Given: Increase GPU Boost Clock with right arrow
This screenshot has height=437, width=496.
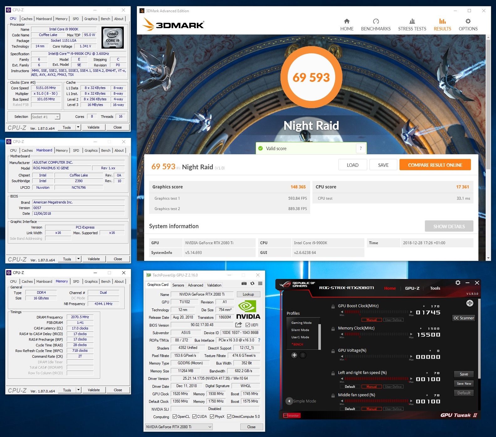Looking at the screenshot, I should click(411, 312).
